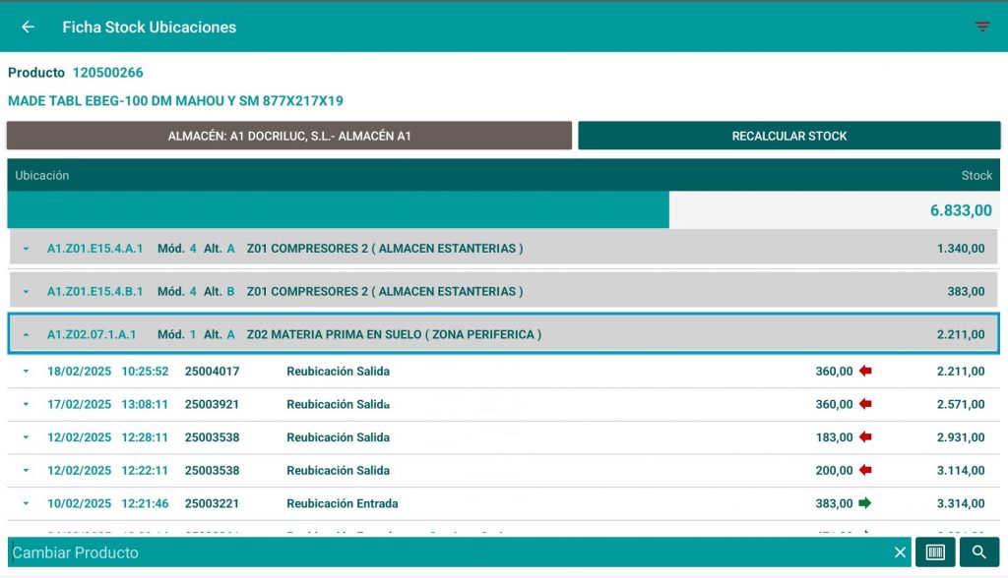
Task: Click green arrow on 10/02/2025 entry
Action: coord(865,503)
